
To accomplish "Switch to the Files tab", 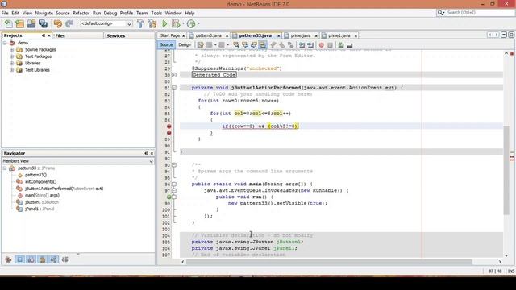I will pos(60,35).
